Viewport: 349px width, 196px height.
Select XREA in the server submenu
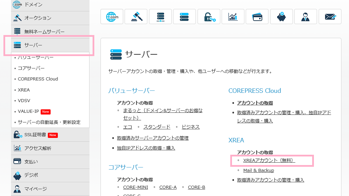click(x=24, y=90)
